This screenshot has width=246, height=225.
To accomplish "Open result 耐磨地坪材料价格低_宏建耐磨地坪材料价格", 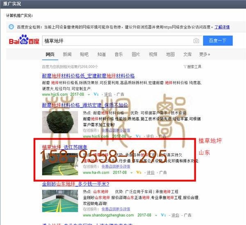I will 88,76.
